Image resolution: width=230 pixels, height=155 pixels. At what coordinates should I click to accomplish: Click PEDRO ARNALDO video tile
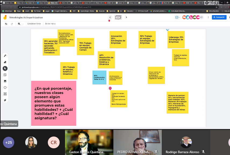138,142
